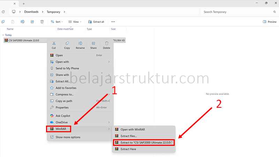The height and width of the screenshot is (157, 279).
Task: Expand the Compress to... submenu
Action: [80, 94]
